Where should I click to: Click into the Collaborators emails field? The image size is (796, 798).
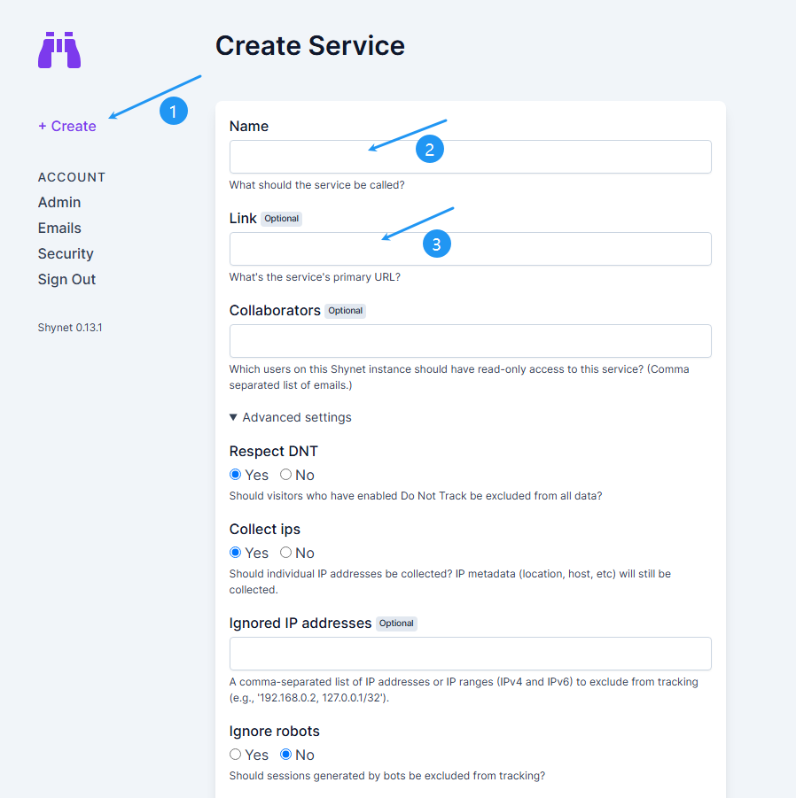(x=470, y=341)
